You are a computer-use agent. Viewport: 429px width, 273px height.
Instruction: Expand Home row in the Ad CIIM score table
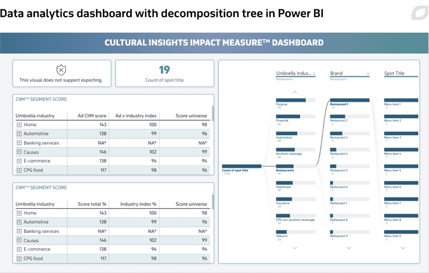click(x=19, y=125)
